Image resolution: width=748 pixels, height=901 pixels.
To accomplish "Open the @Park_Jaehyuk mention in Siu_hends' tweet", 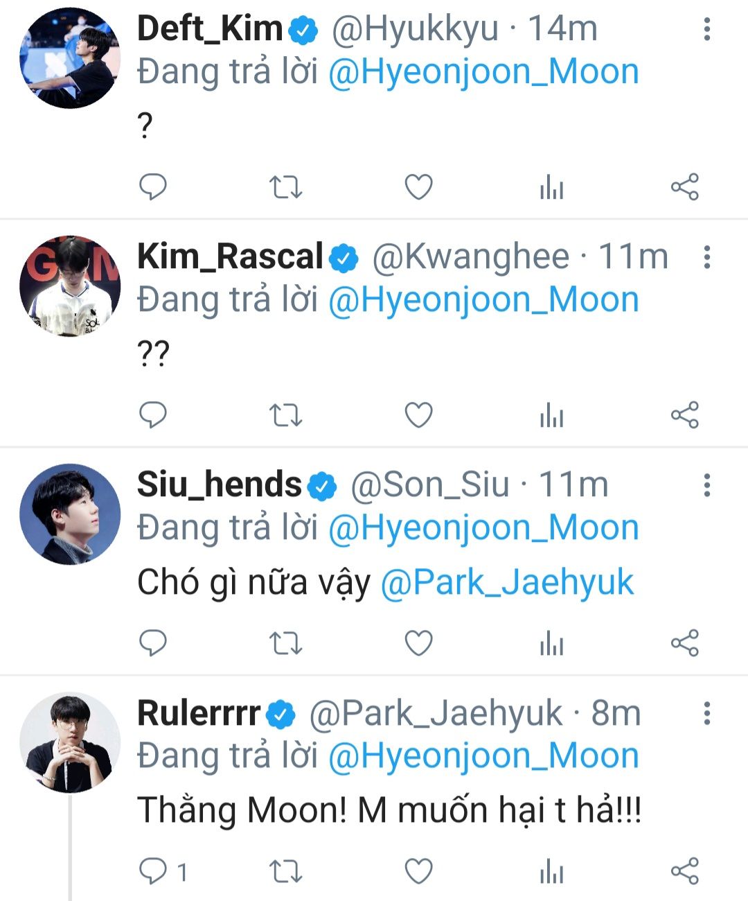I will click(x=507, y=582).
